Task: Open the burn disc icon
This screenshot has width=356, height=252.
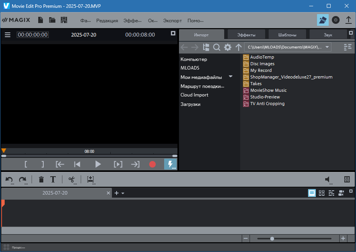Action: point(336,20)
